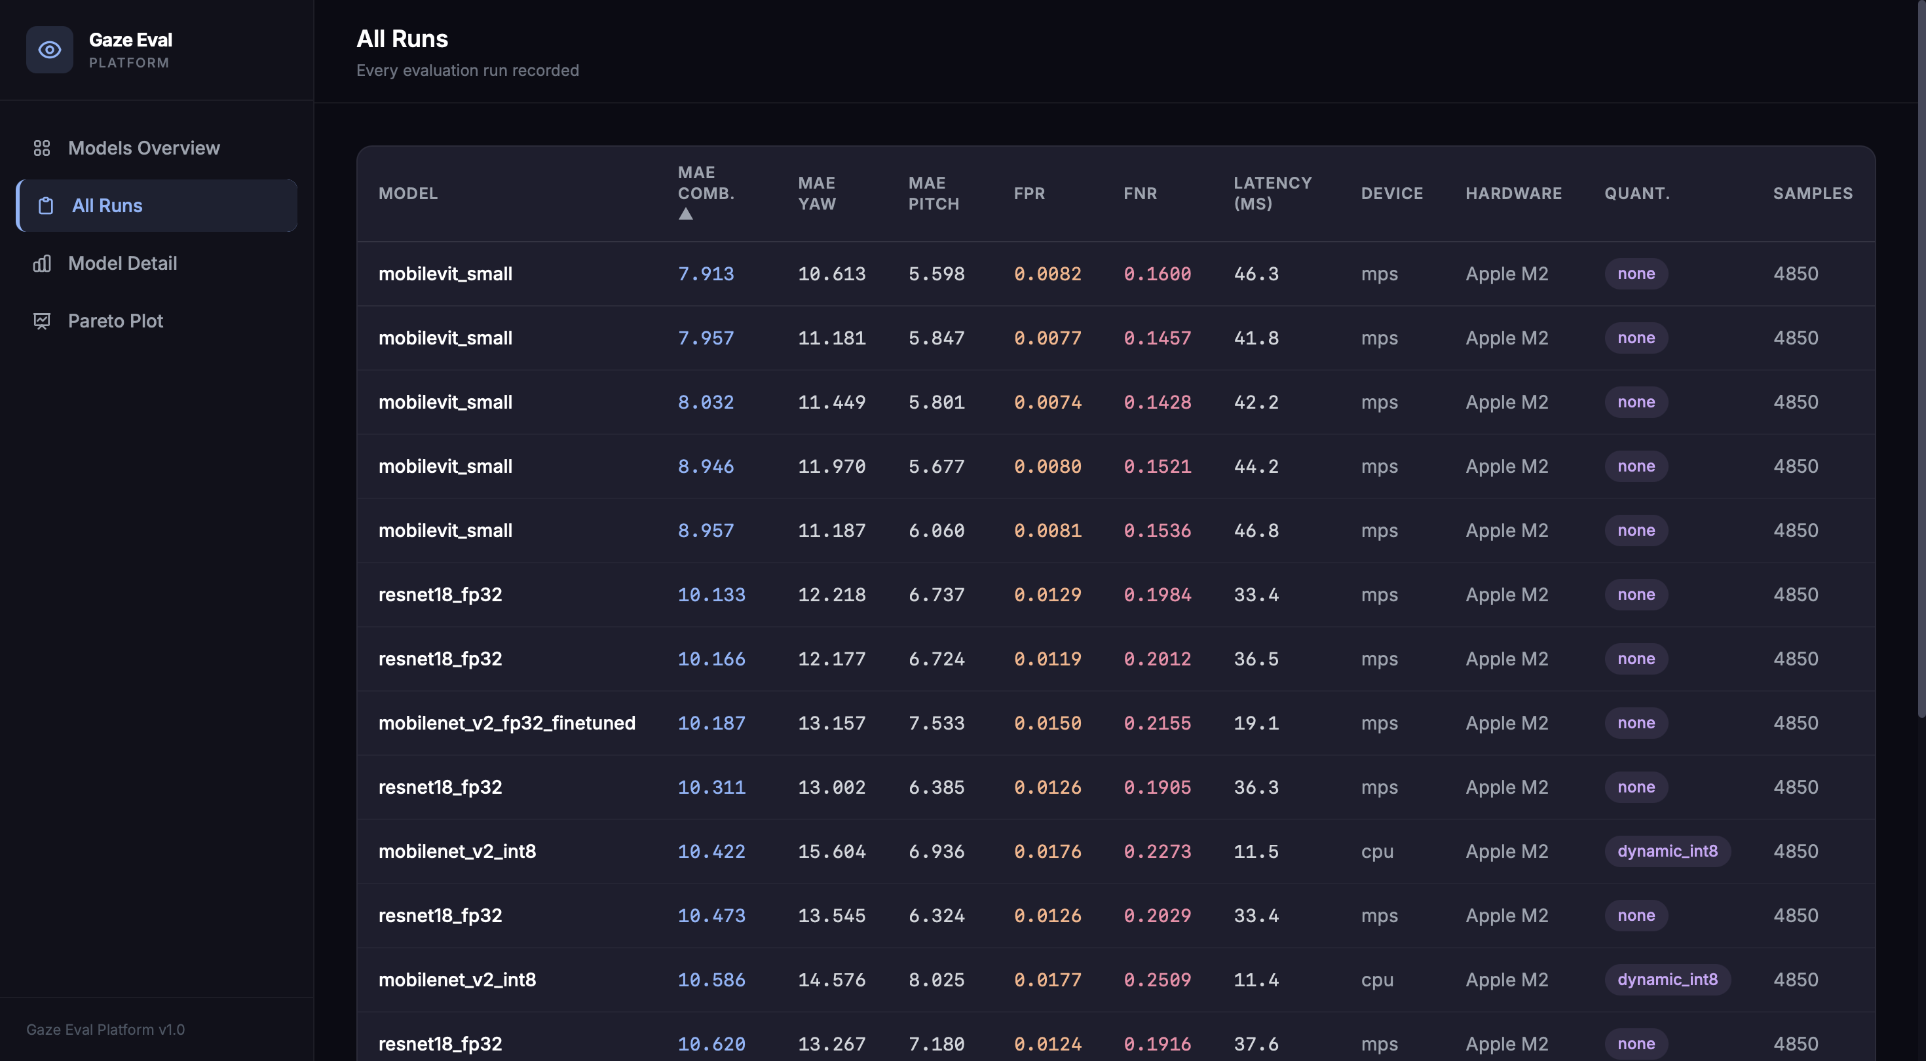
Task: Click the latency value 19.1
Action: click(x=1256, y=724)
